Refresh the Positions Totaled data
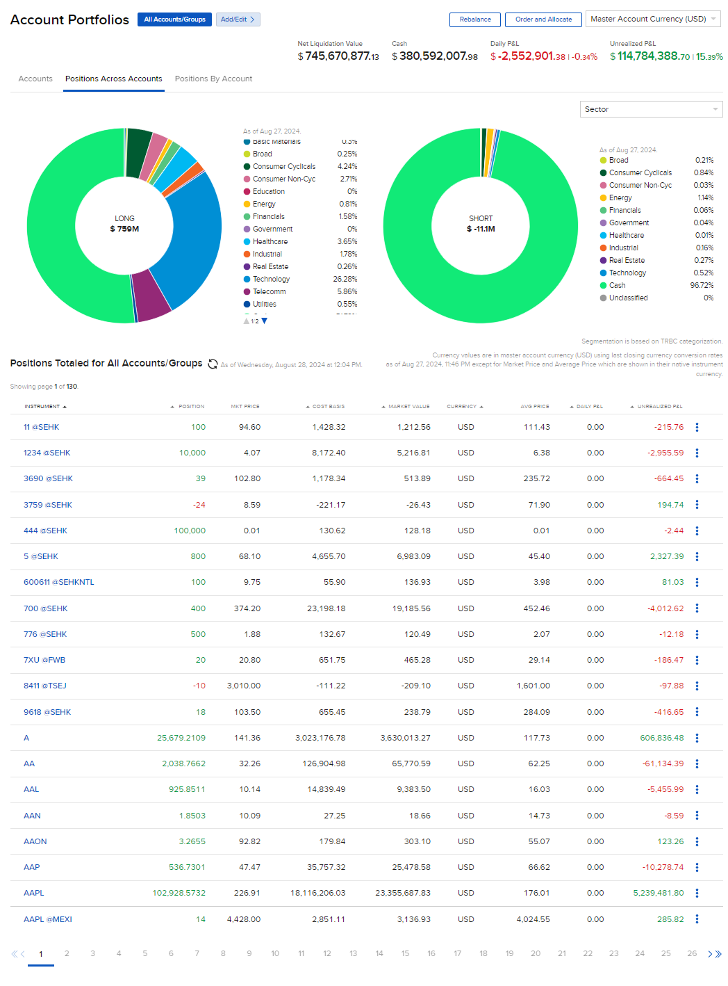Screen dimensions: 728x986 coord(212,364)
